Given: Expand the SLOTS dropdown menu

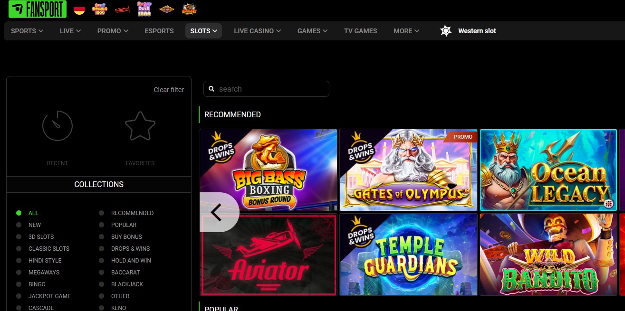Looking at the screenshot, I should (203, 31).
